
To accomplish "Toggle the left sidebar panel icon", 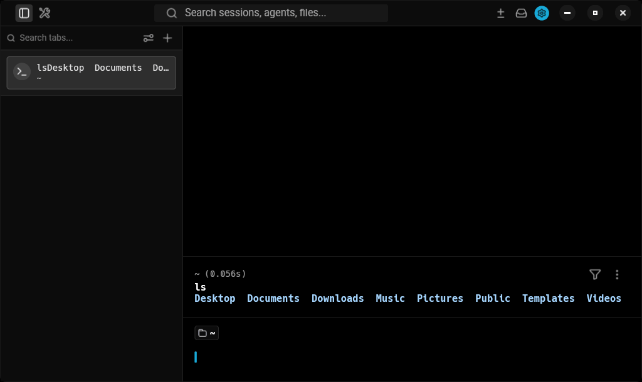I will click(x=24, y=13).
